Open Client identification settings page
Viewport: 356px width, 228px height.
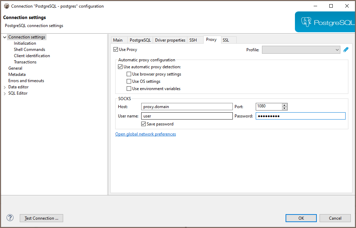(32, 56)
